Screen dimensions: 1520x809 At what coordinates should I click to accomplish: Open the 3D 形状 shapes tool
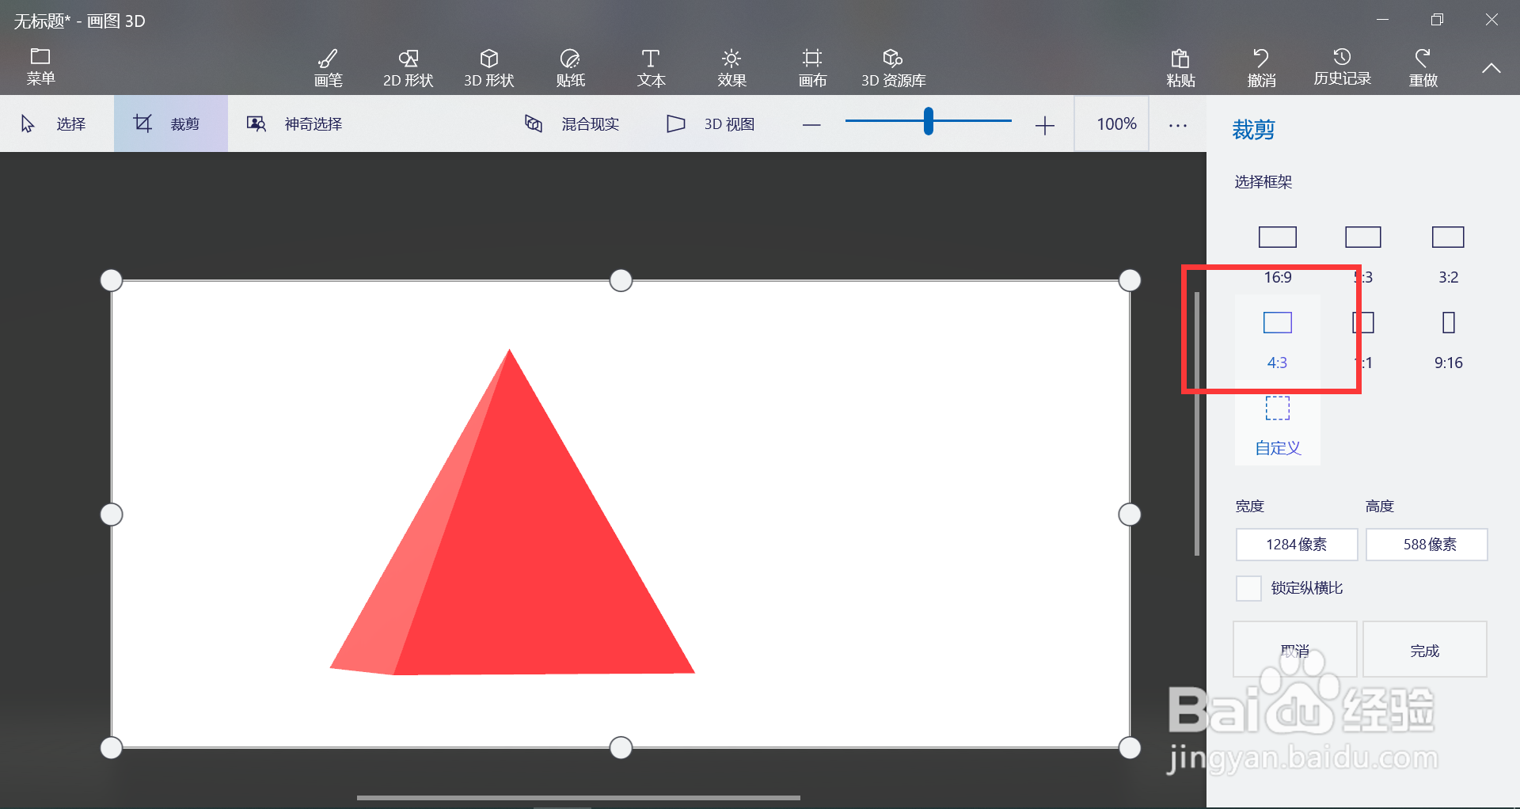coord(489,67)
